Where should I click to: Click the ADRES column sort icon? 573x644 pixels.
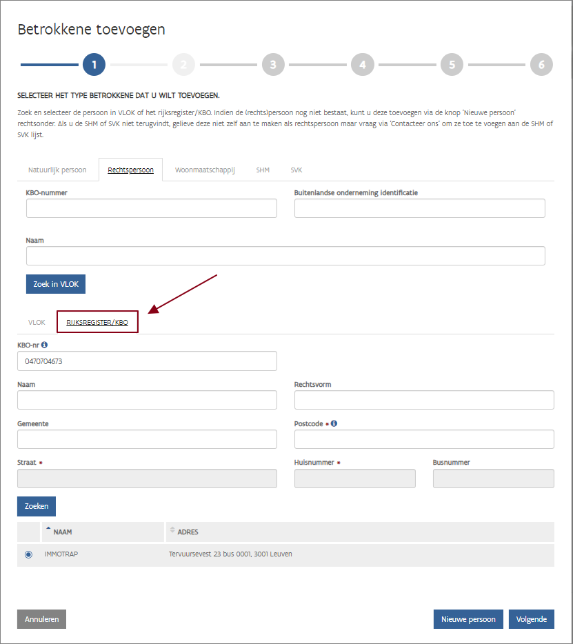pyautogui.click(x=172, y=530)
